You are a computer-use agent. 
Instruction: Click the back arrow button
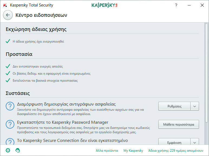tap(8, 15)
